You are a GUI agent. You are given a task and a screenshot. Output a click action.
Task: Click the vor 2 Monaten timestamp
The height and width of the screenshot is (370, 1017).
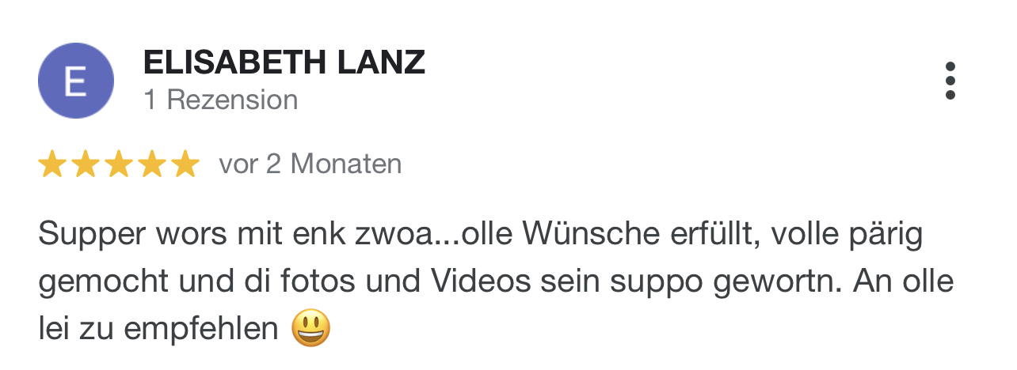pos(310,164)
